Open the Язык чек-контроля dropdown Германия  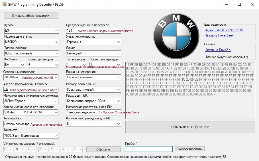[x=93, y=42]
